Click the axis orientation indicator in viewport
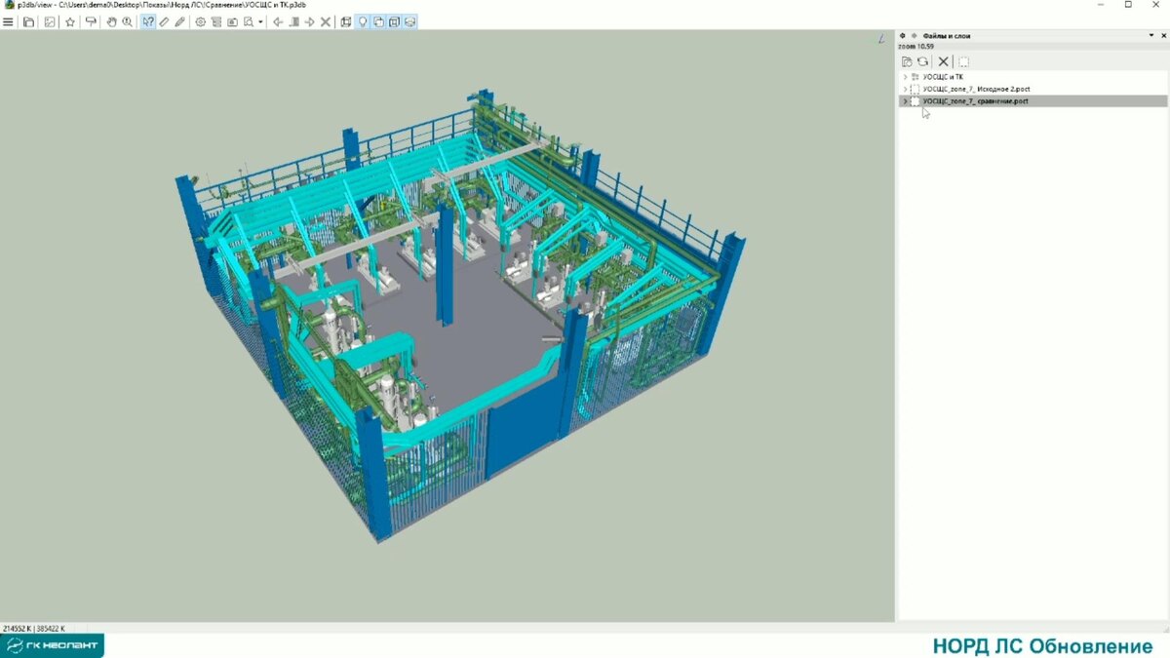This screenshot has height=658, width=1170. click(881, 41)
